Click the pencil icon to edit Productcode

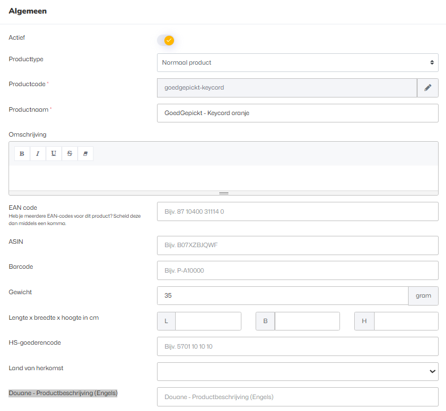428,88
